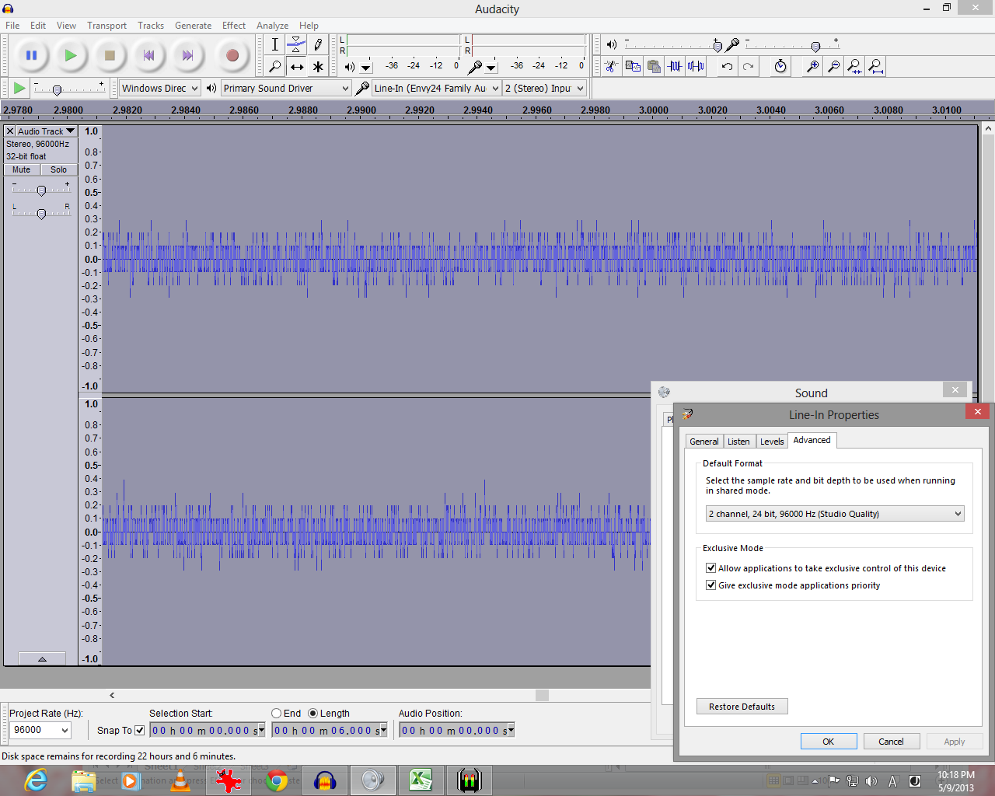Click the Paste clipboard icon
This screenshot has width=995, height=796.
click(x=654, y=66)
